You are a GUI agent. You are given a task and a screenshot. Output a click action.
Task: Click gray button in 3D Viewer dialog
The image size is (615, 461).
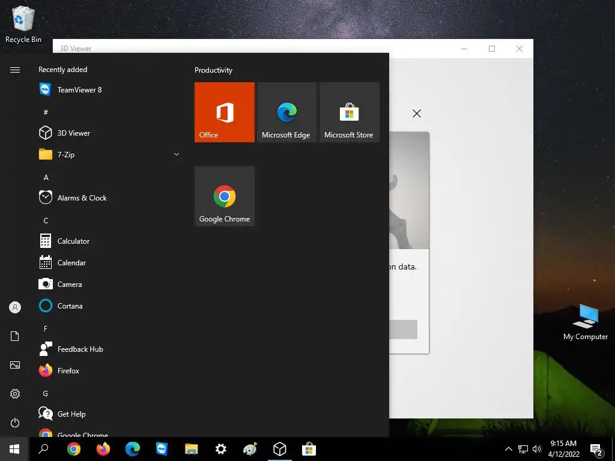click(403, 330)
